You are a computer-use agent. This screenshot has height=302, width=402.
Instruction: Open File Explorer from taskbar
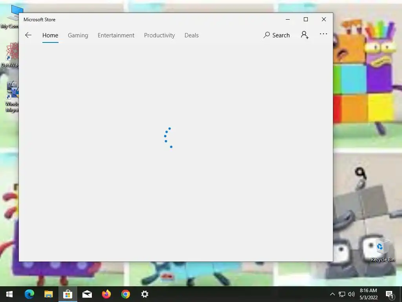click(x=48, y=294)
